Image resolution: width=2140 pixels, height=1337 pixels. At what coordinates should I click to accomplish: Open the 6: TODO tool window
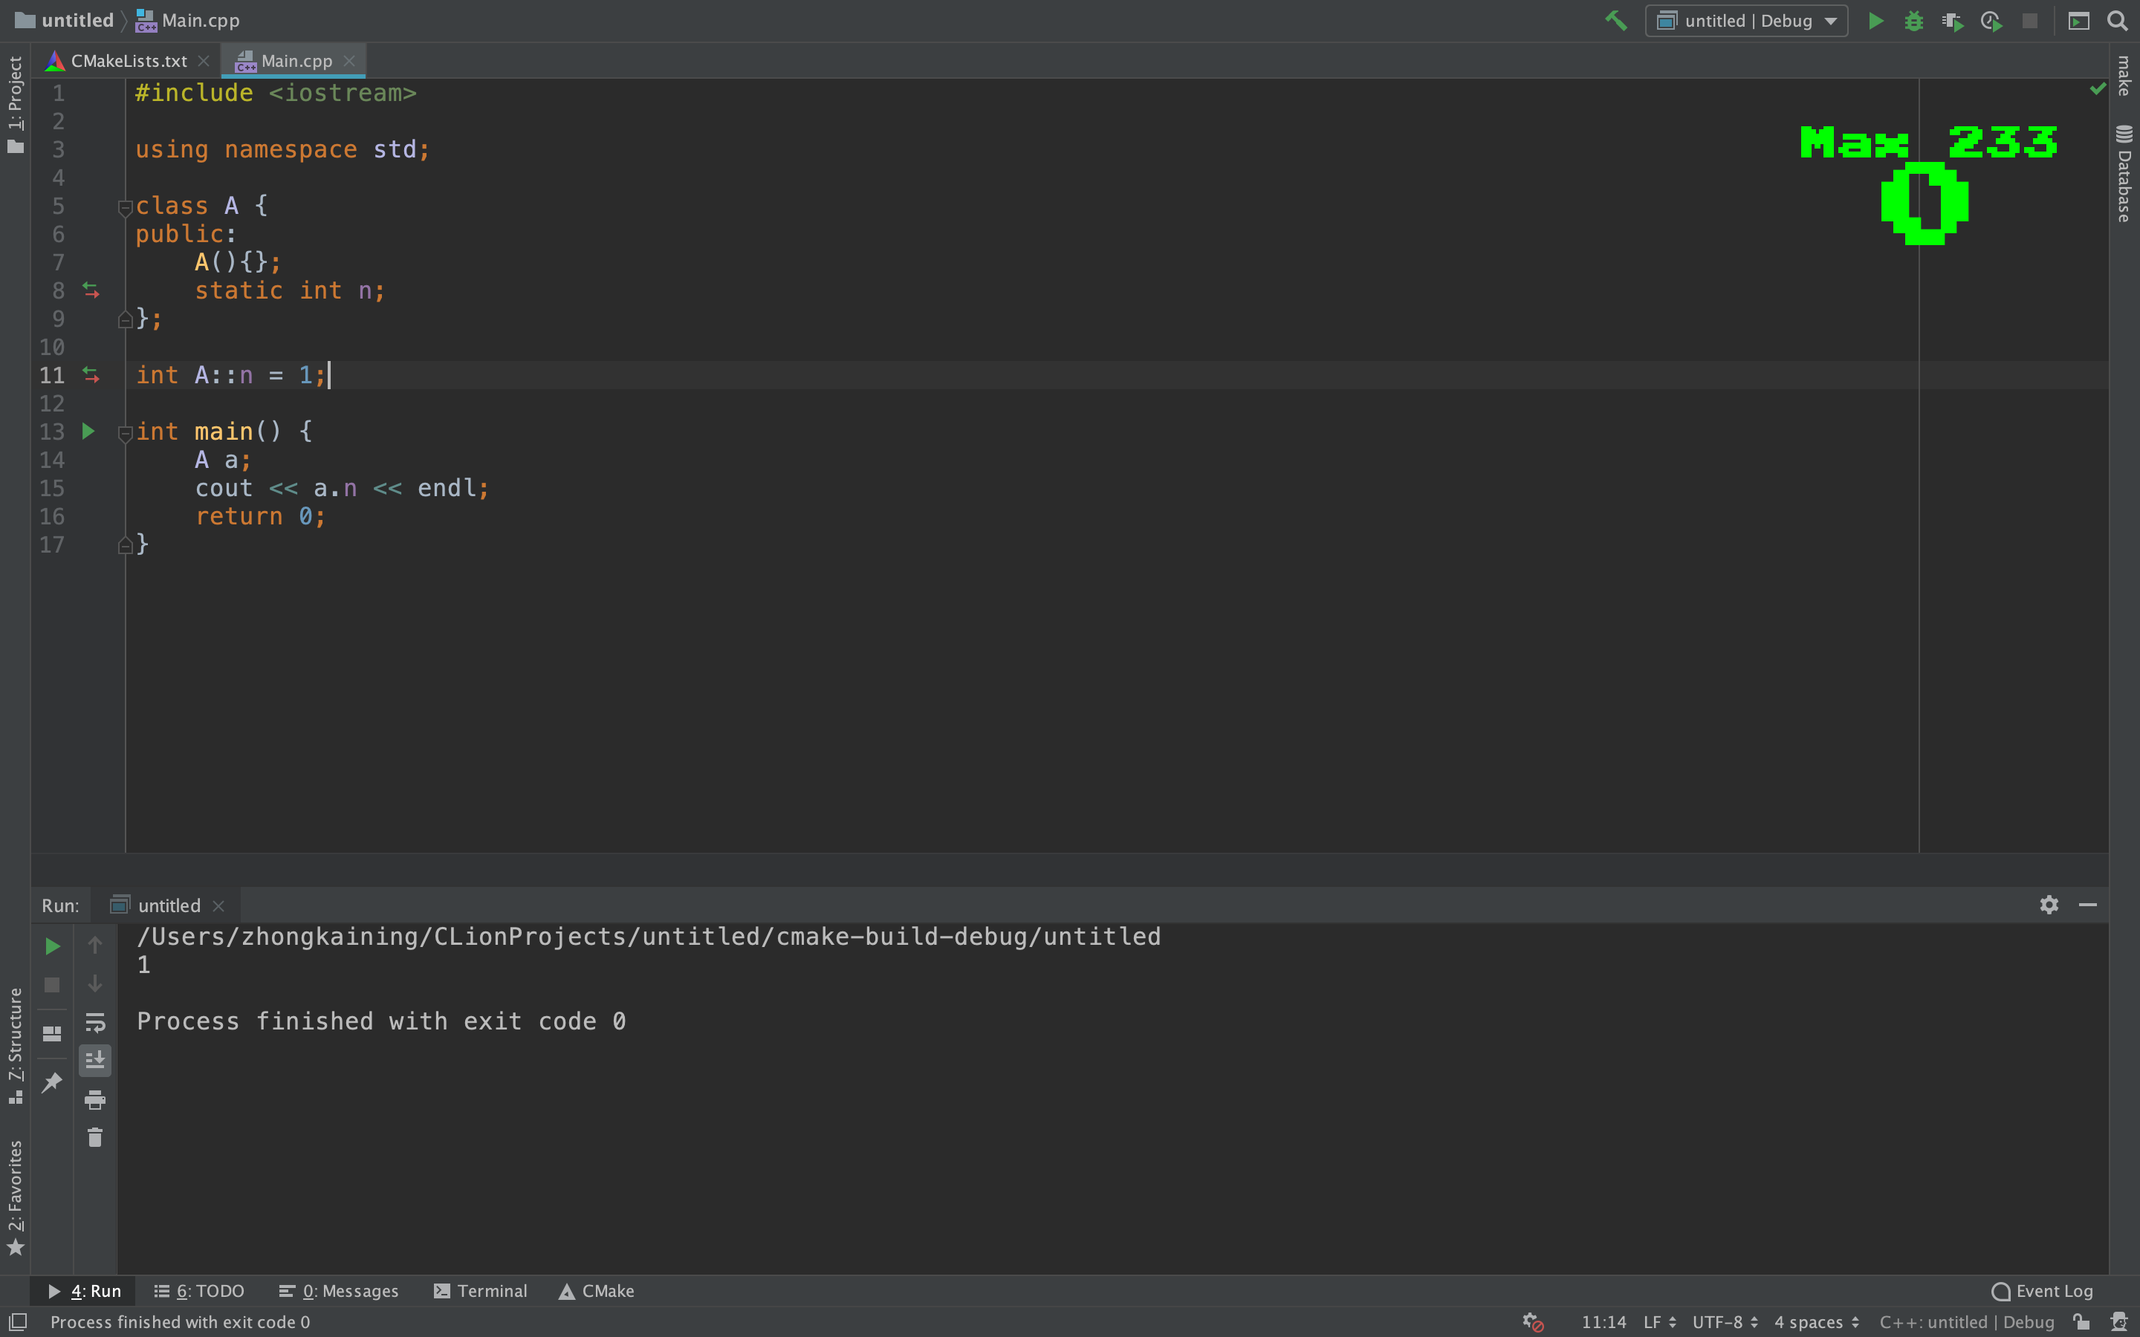click(x=199, y=1291)
